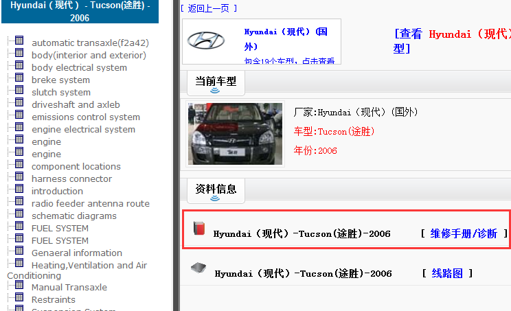Click the icon beside driveshaft and axleb
This screenshot has height=311, width=511.
pyautogui.click(x=19, y=102)
